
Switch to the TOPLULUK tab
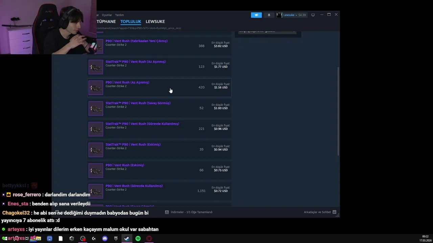point(131,22)
